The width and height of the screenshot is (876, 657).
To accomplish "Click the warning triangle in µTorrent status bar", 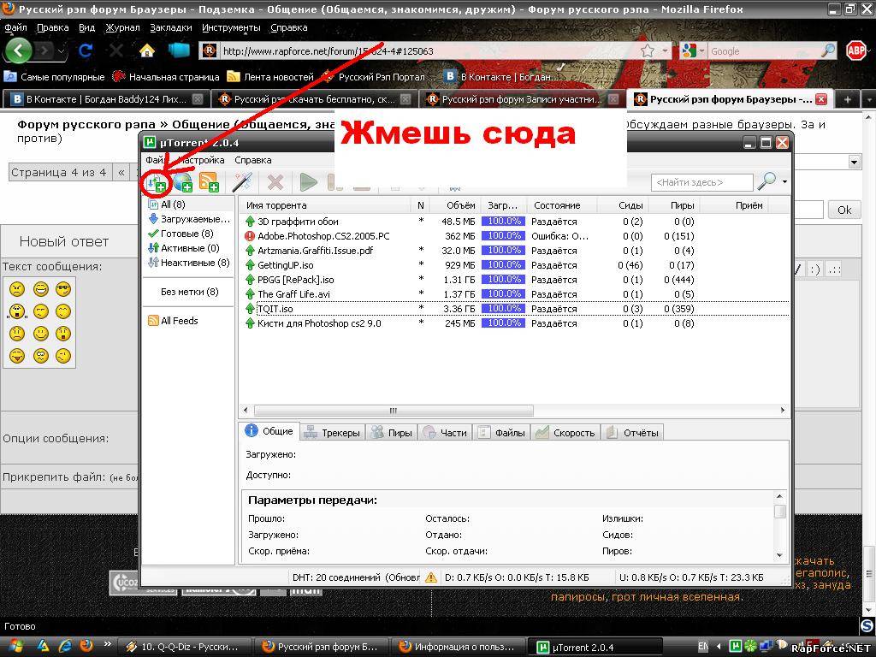I will click(431, 577).
